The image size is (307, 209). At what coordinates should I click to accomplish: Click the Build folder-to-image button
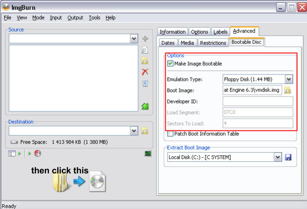point(79,182)
